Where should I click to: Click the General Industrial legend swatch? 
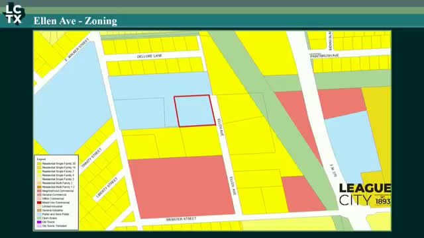39,210
